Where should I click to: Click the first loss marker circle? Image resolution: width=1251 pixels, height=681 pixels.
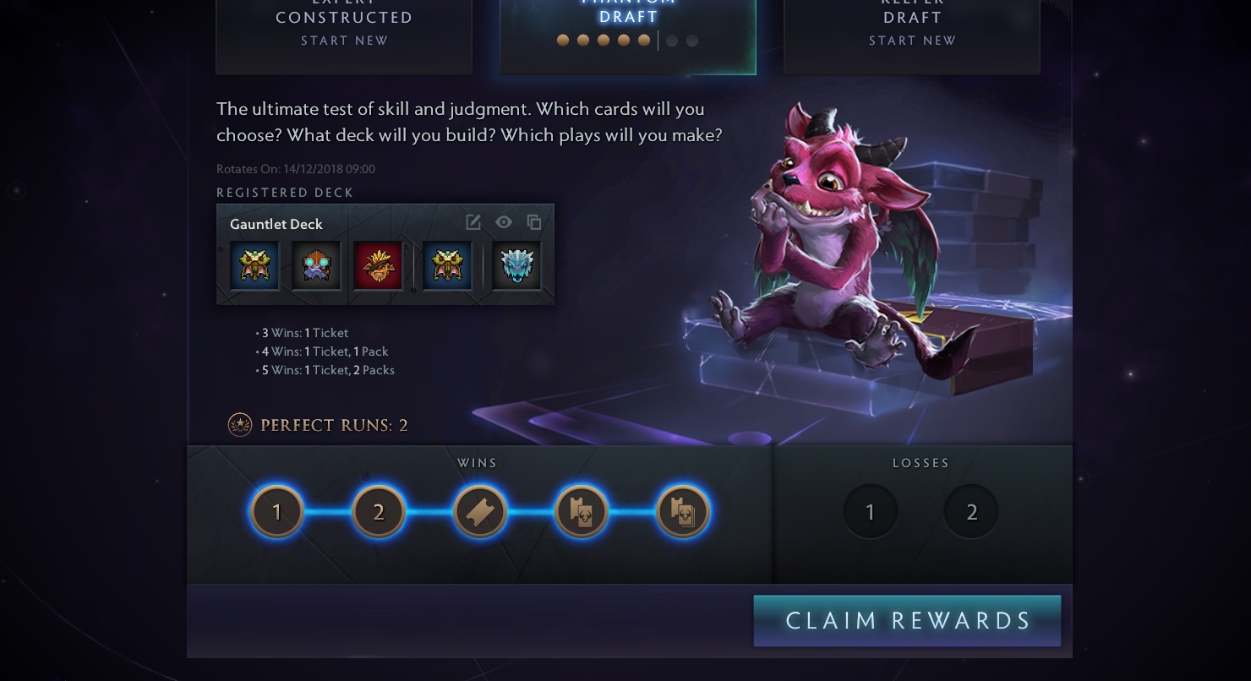click(x=871, y=512)
